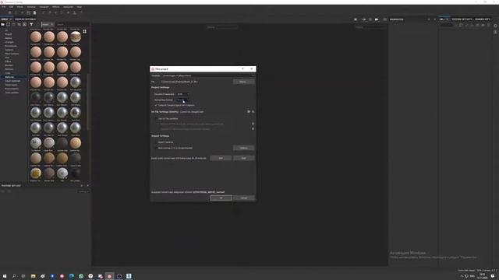
Task: Toggle the Auto-unwrap checkbox
Action: click(156, 148)
